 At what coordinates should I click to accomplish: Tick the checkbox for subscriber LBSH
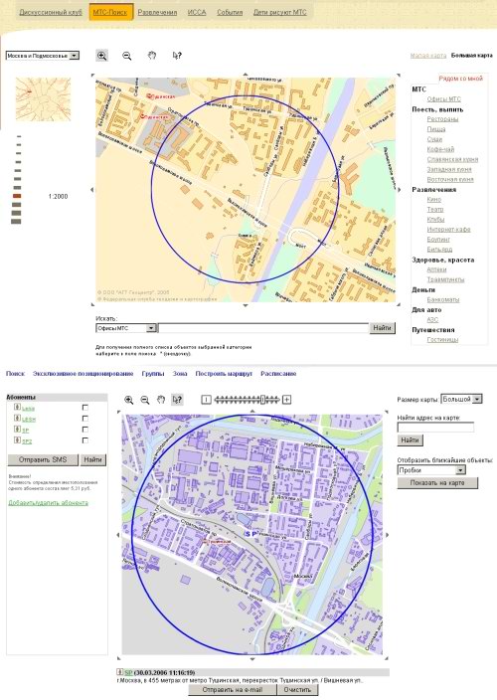point(85,419)
